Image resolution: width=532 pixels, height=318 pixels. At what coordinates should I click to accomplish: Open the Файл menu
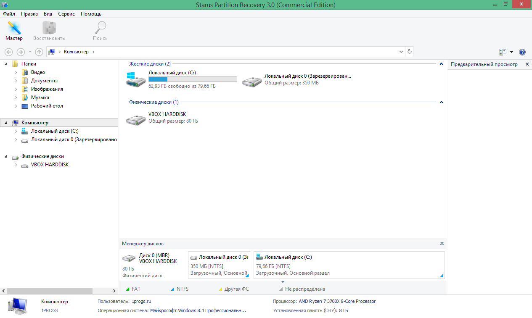point(8,13)
